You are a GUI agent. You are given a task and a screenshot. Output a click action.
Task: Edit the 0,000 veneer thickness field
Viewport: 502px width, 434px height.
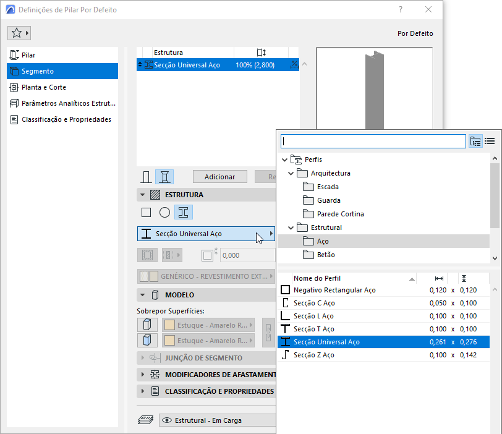tap(247, 255)
